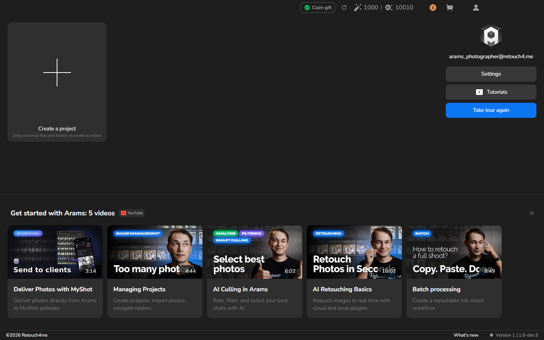Screen dimensions: 544x340
Task: Click the Get started with Arams heading
Action: tap(63, 213)
